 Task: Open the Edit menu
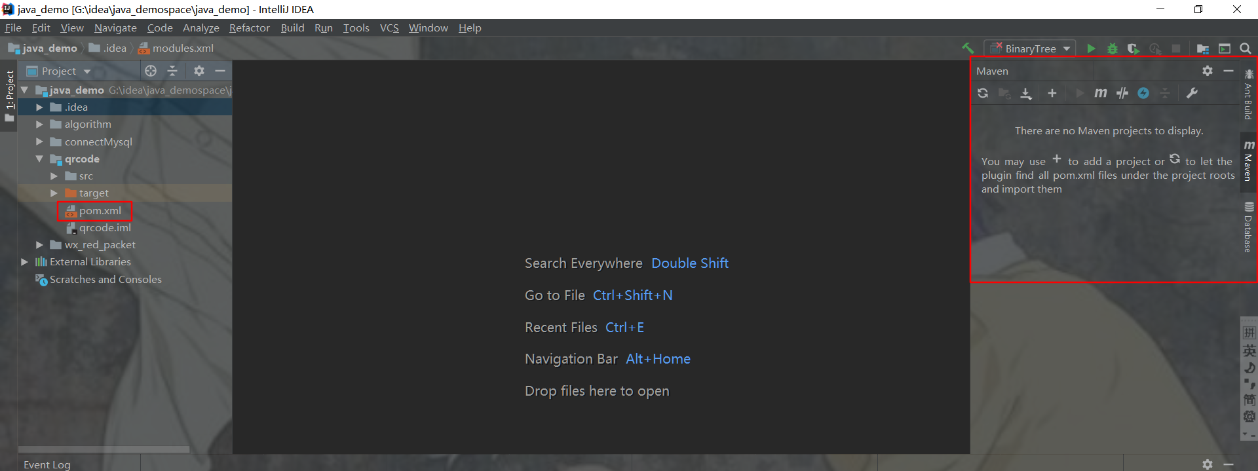click(41, 28)
